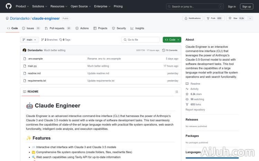259x161 pixels.
Task: Click the Doriandarko avatar in commit row
Action: 25,50
